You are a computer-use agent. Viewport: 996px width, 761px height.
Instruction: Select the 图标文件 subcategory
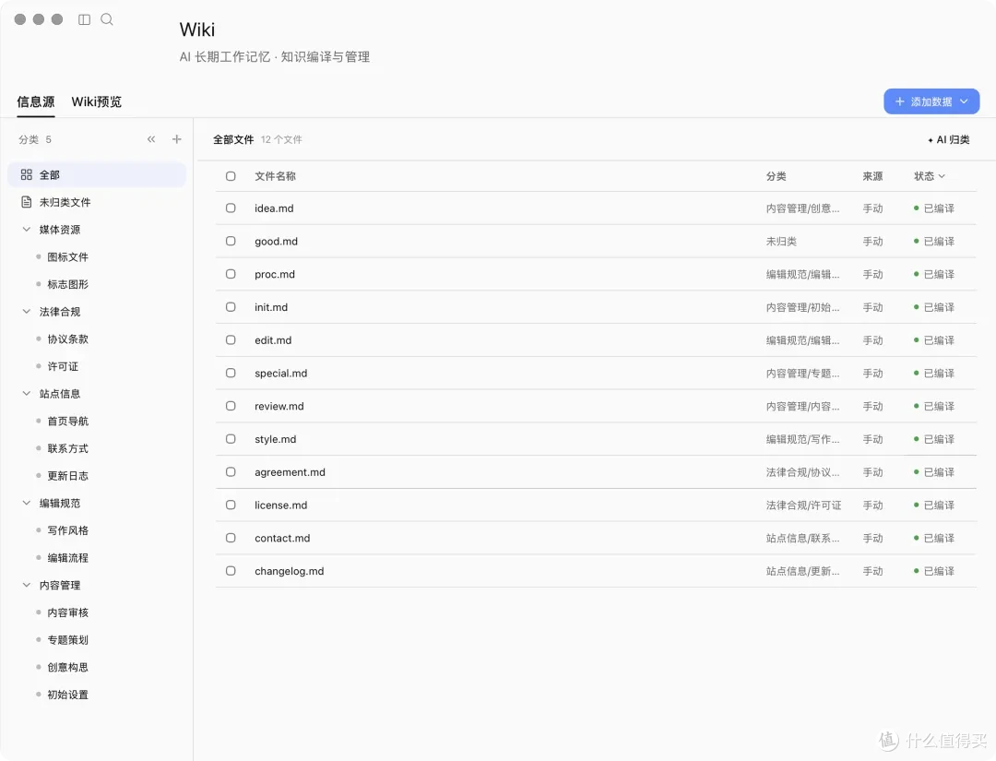tap(68, 256)
